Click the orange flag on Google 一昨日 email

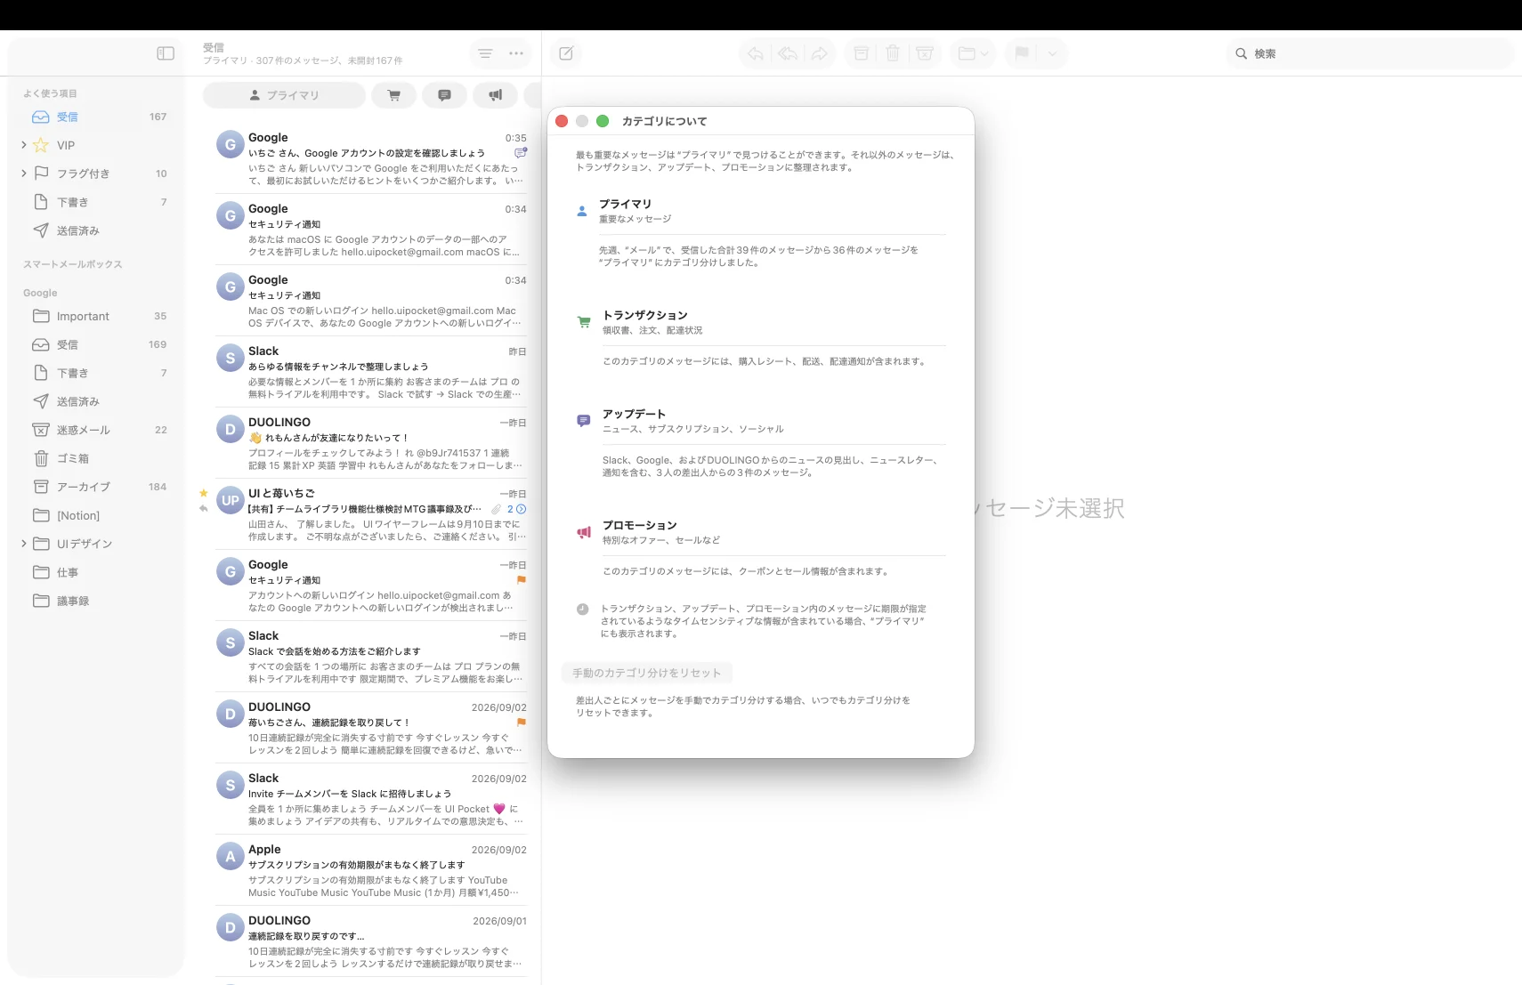(x=522, y=580)
